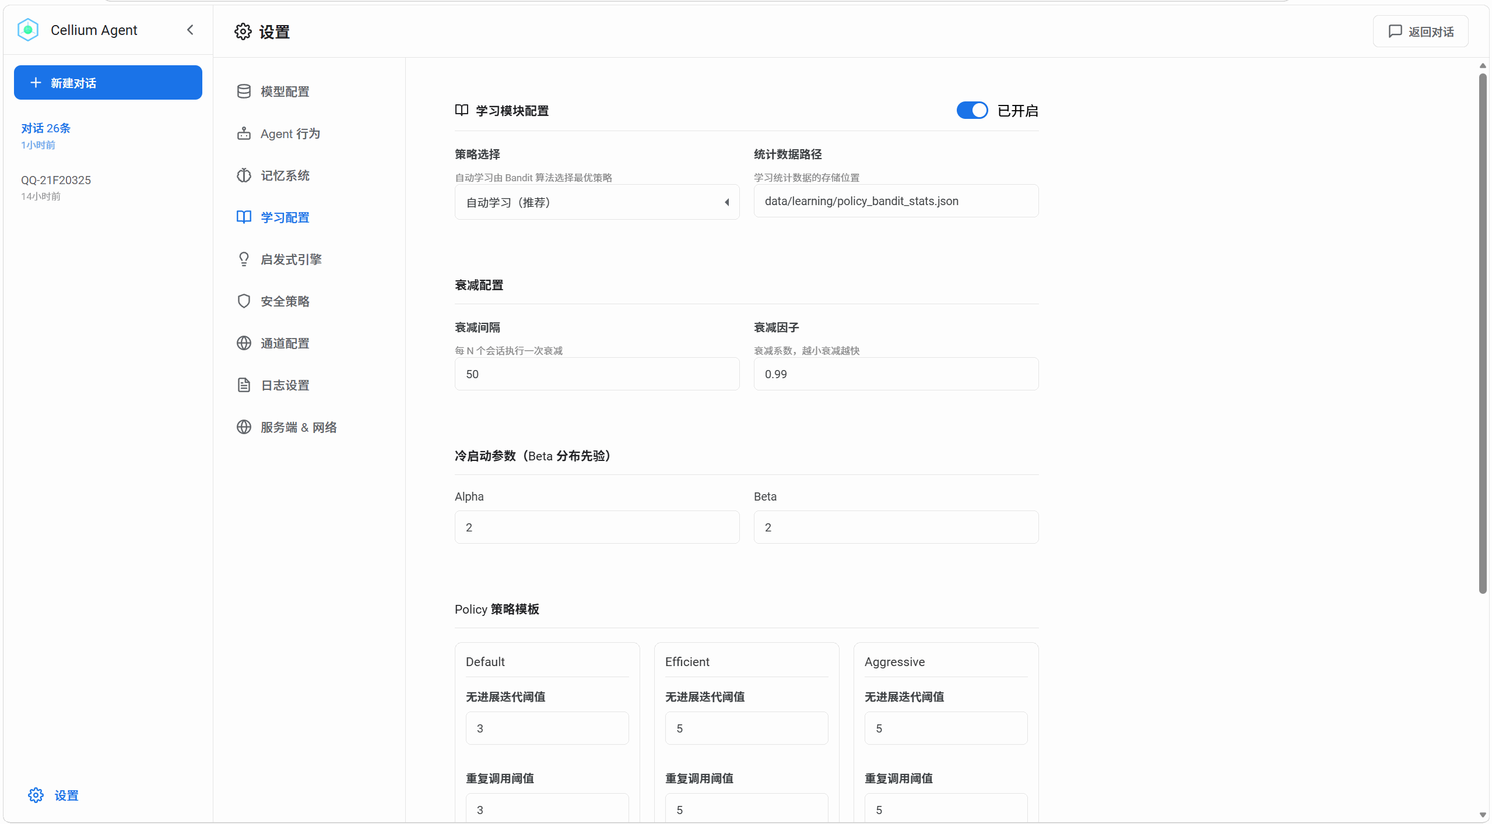Toggle the 学习模块 已开启 switch

972,110
